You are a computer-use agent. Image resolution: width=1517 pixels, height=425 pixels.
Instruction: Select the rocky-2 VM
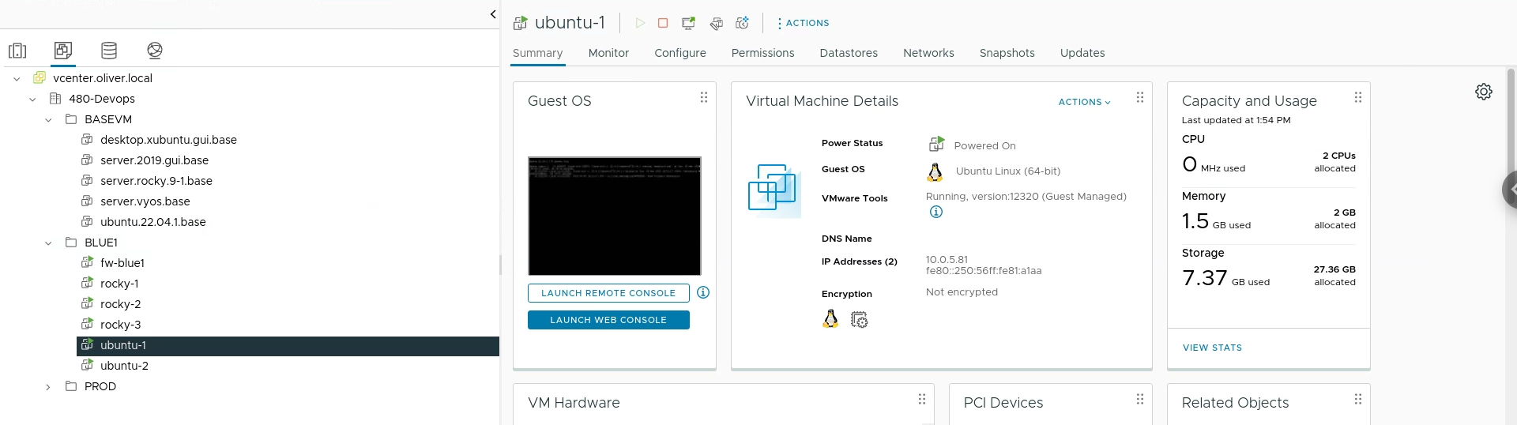pos(121,304)
